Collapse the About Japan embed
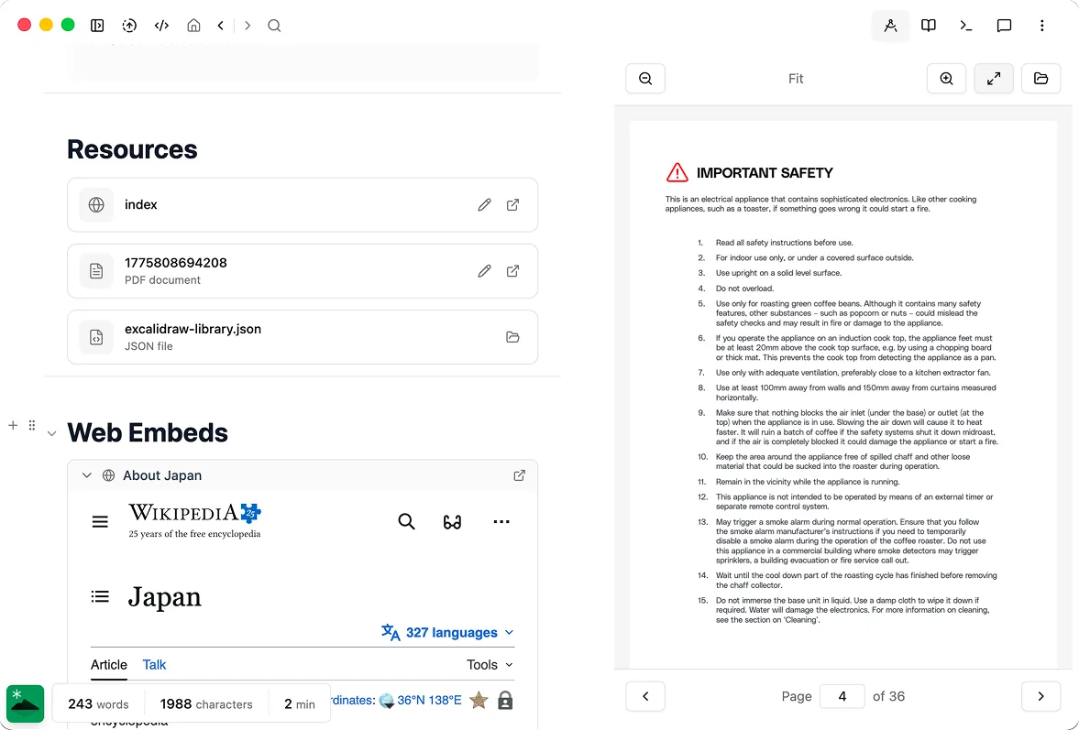This screenshot has width=1079, height=730. (x=87, y=475)
